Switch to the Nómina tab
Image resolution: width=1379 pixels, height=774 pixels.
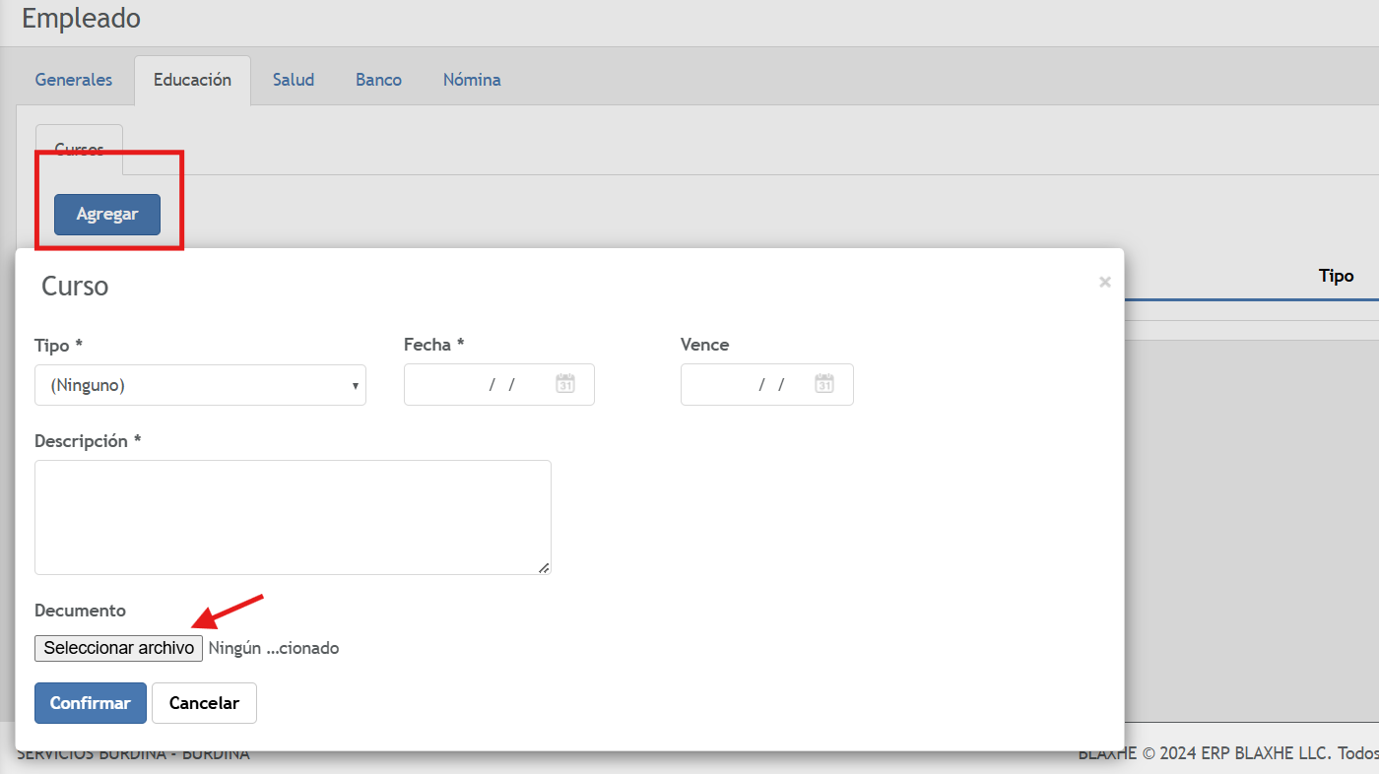pyautogui.click(x=472, y=80)
